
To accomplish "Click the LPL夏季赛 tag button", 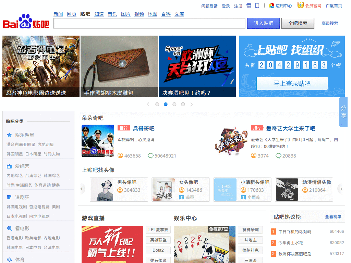I will [158, 230].
